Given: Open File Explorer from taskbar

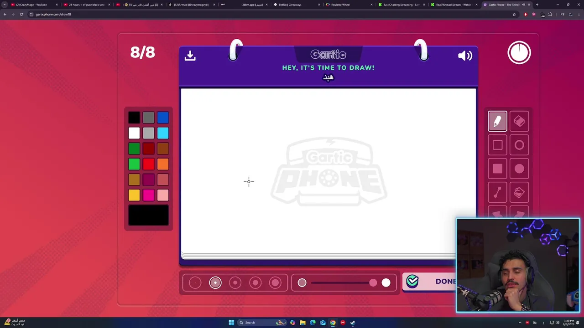Looking at the screenshot, I should point(302,323).
